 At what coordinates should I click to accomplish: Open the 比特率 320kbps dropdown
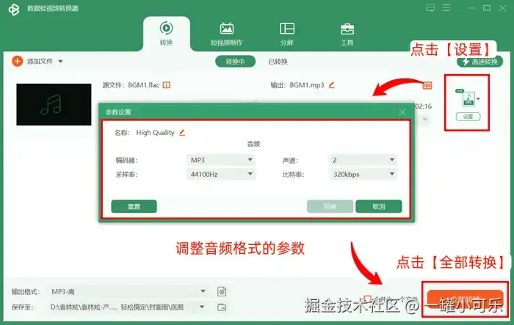363,175
